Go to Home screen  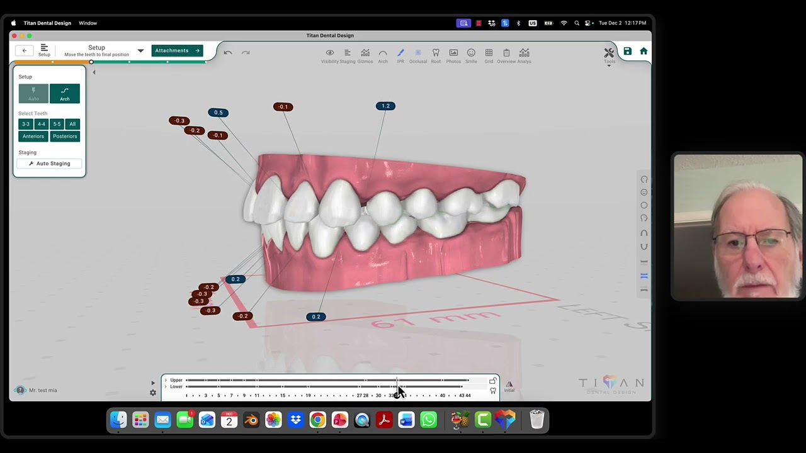(644, 52)
